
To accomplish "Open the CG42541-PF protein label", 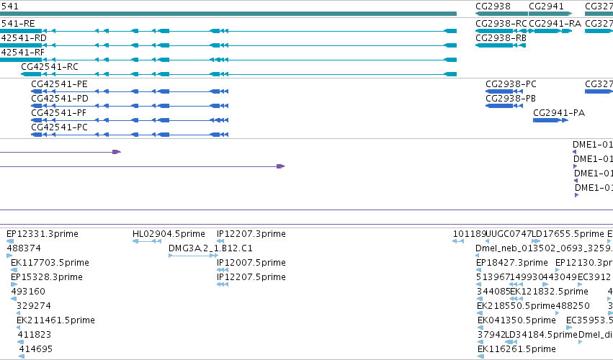I will pos(58,113).
